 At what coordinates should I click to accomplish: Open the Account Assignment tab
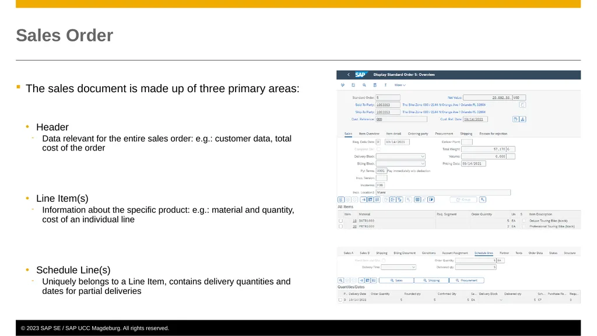tap(455, 253)
